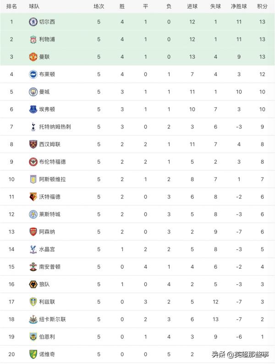Click the Liverpool club crest icon
The width and height of the screenshot is (275, 364).
(33, 39)
